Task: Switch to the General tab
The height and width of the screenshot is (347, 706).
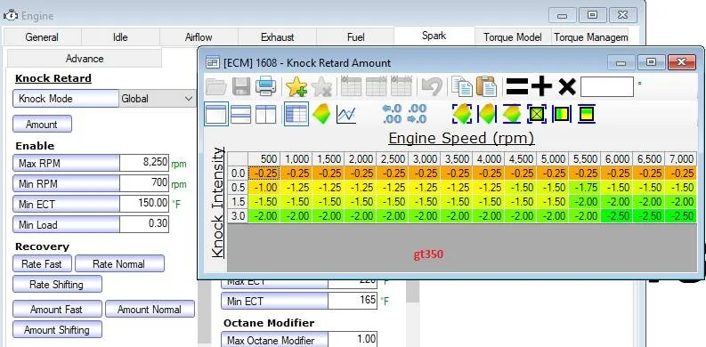Action: pos(42,37)
